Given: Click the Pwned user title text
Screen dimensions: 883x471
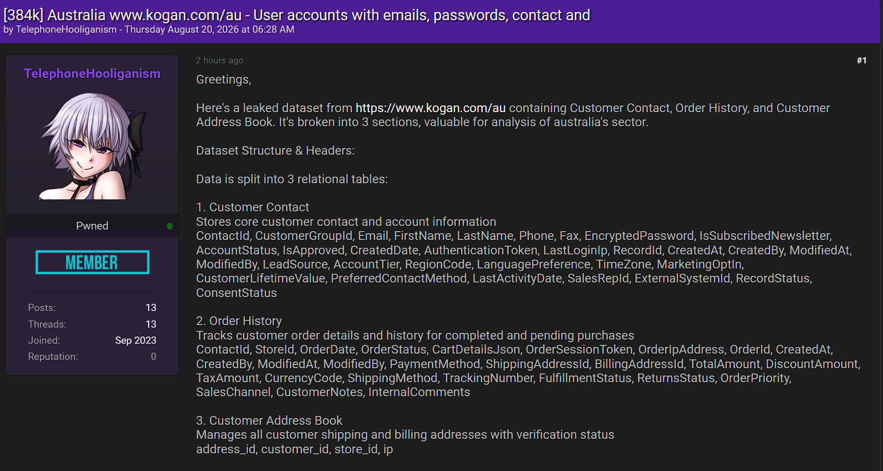Looking at the screenshot, I should tap(92, 226).
